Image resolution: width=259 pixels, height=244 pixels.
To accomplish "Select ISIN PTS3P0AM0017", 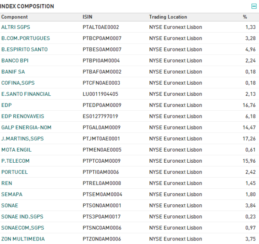I will point(102,217).
